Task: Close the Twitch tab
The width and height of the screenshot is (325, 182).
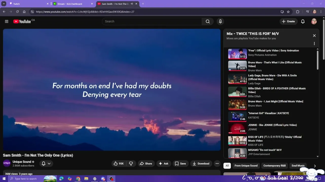Action: coord(47,4)
